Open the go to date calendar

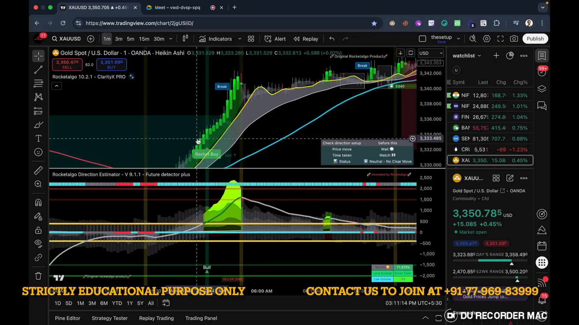[x=166, y=303]
